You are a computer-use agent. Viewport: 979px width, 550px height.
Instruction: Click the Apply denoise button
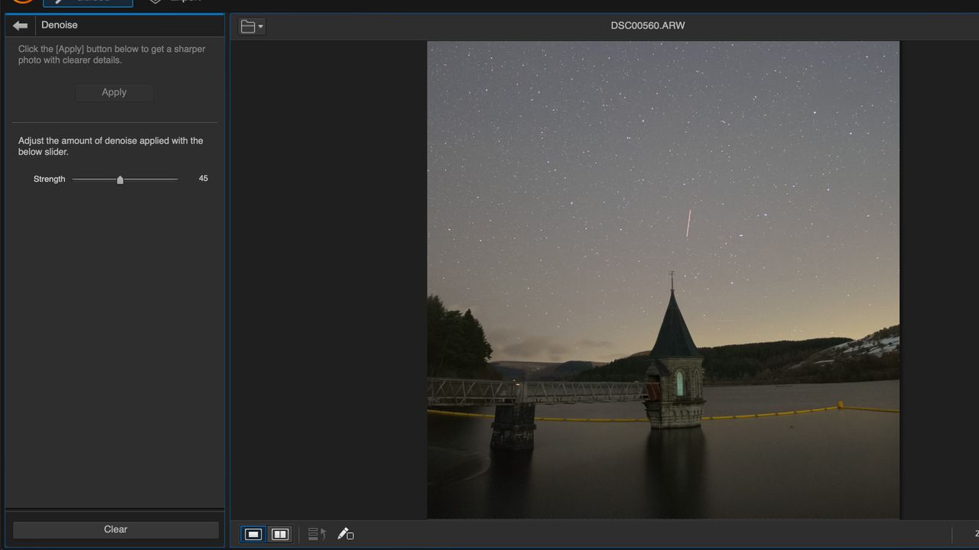(114, 92)
